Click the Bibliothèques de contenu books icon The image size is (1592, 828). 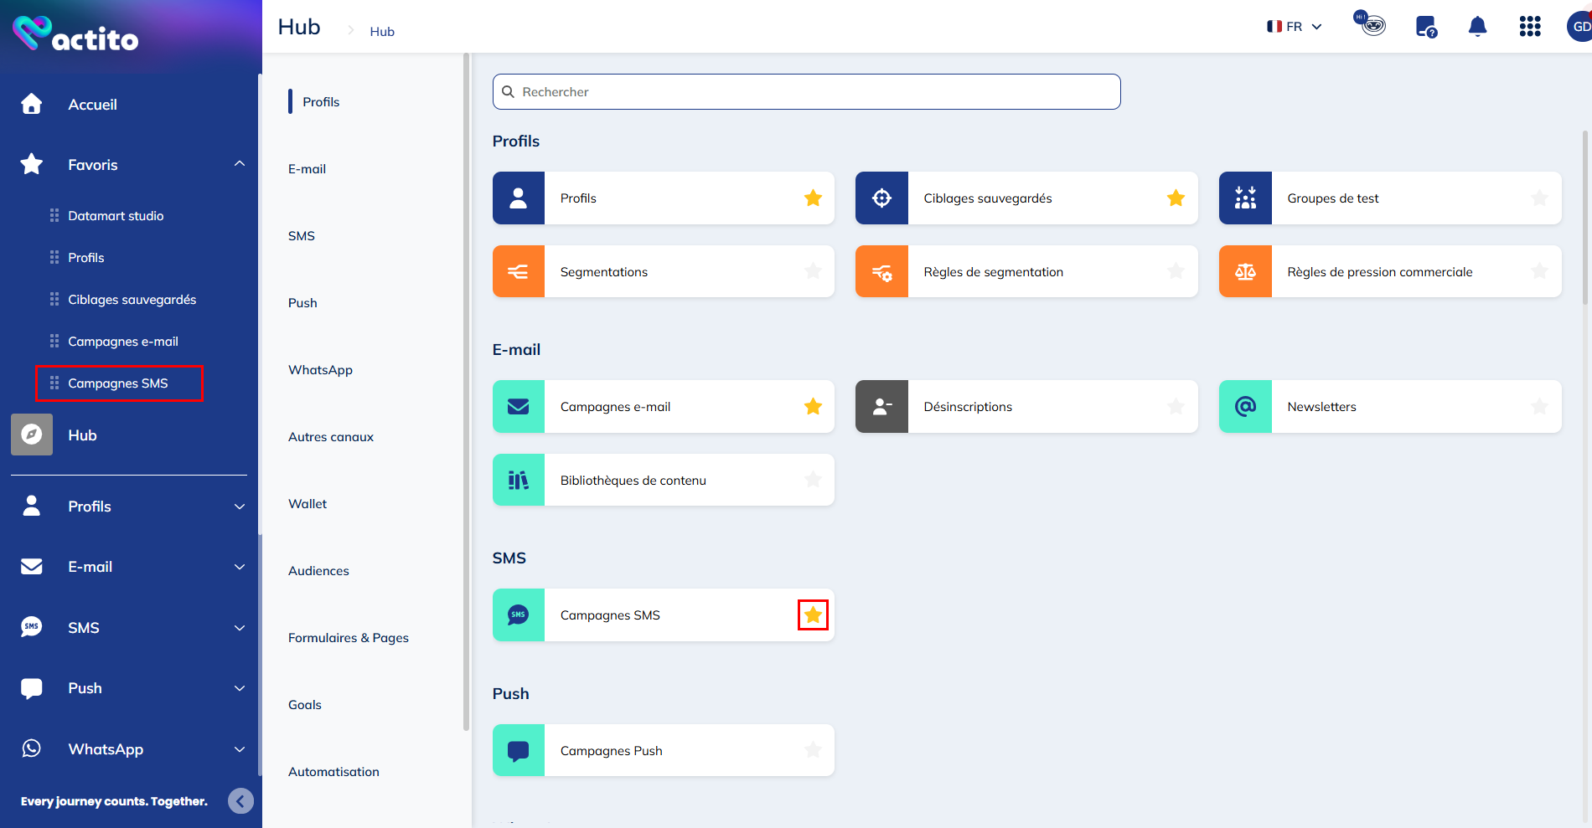519,480
